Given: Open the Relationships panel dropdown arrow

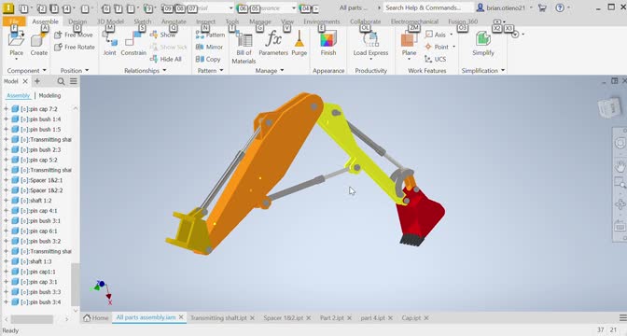Looking at the screenshot, I should 164,70.
